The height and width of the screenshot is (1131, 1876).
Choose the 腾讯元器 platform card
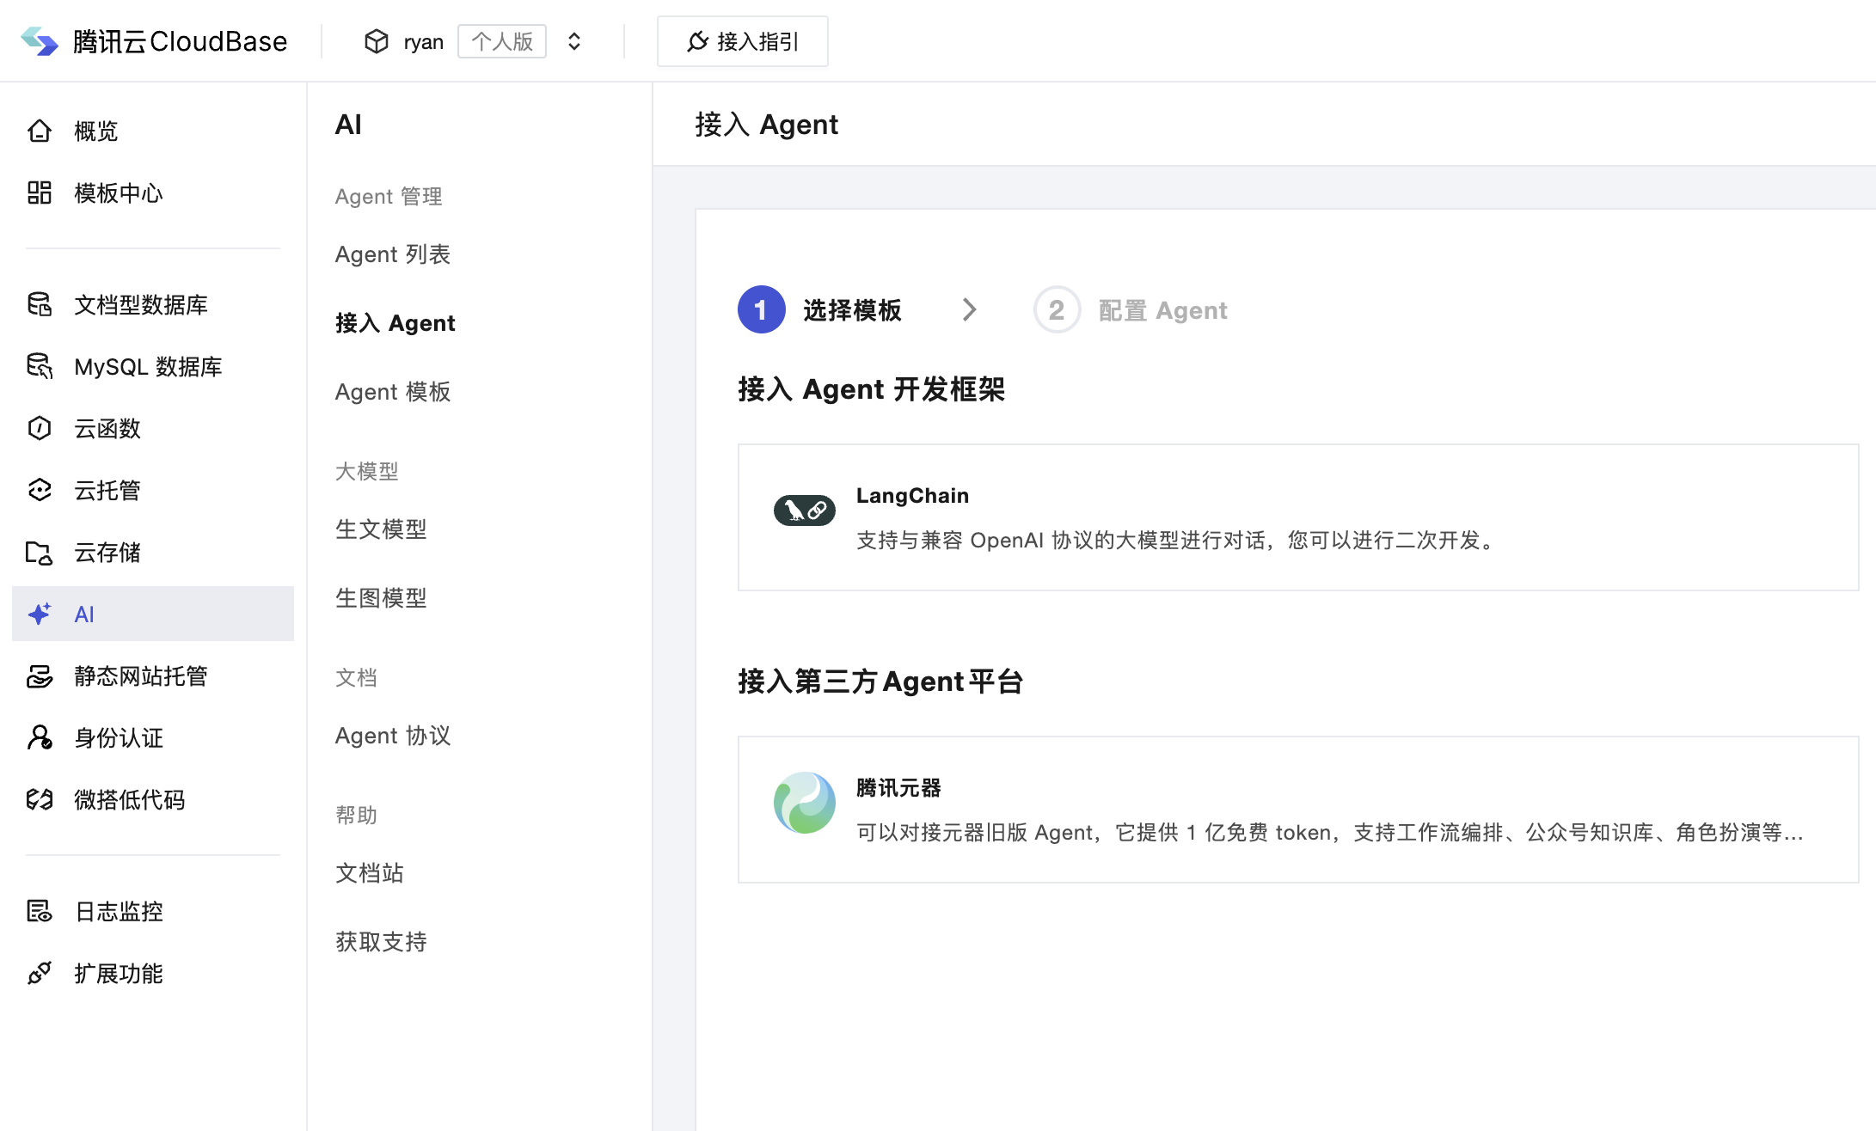1298,810
